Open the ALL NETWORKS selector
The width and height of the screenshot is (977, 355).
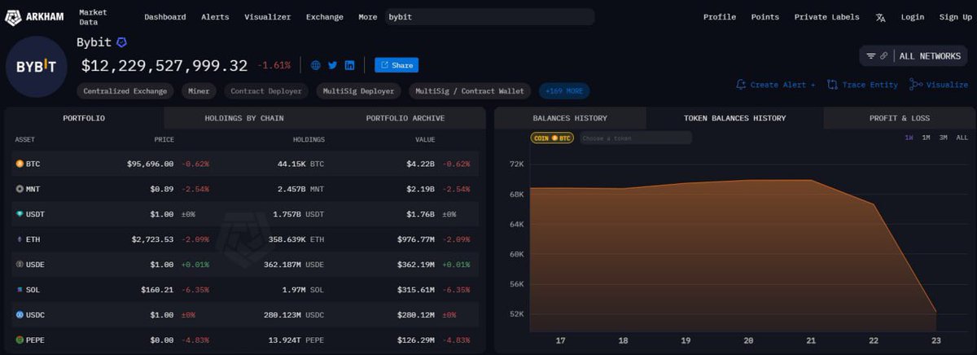(x=913, y=56)
